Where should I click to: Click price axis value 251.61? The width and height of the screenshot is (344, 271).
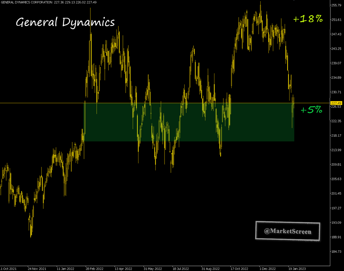[x=336, y=20]
